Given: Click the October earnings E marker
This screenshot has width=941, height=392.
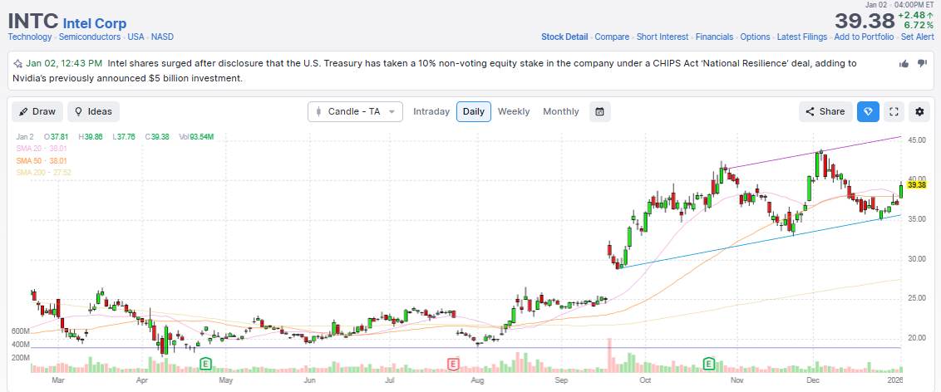Looking at the screenshot, I should (x=709, y=363).
